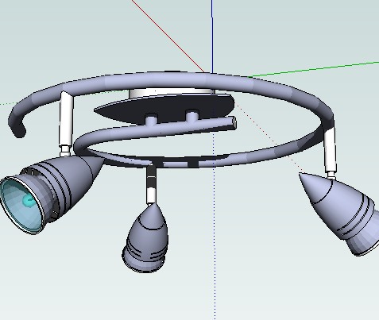Click the white cylindrical ceiling canopy

172,93
